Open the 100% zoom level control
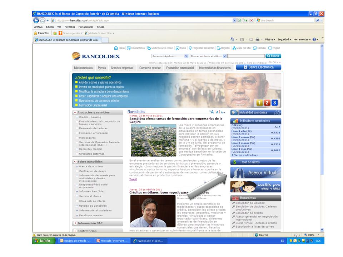Viewport: 343px width, 257px height. point(312,235)
